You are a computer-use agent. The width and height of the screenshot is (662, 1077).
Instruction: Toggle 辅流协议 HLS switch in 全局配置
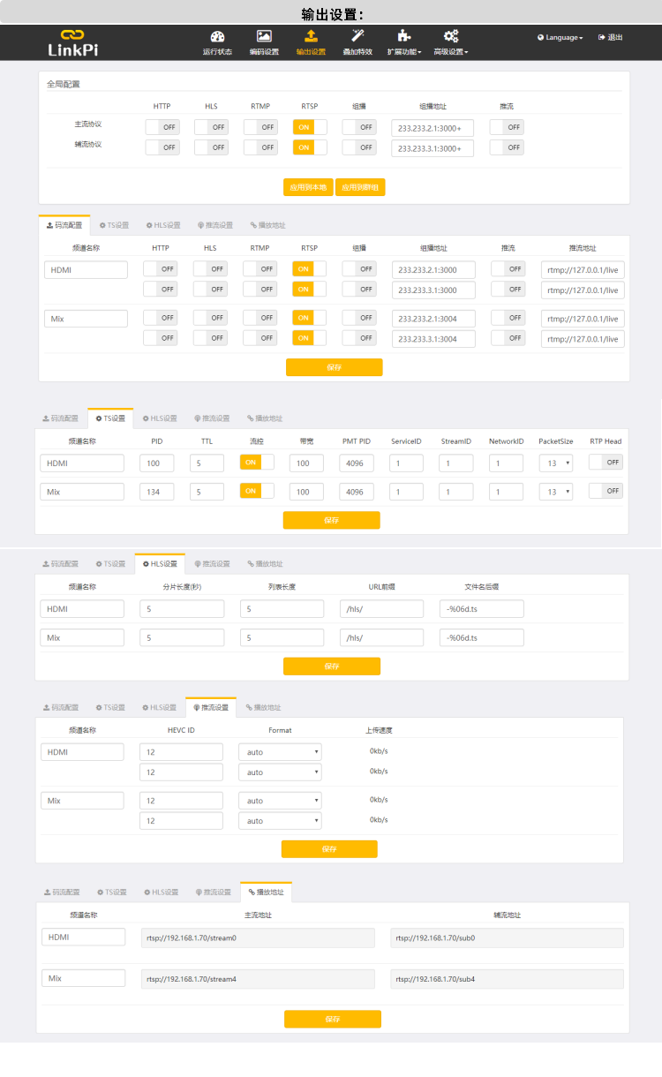[x=211, y=147]
